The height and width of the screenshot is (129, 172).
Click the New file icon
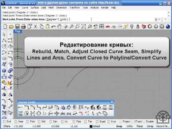click(5, 27)
